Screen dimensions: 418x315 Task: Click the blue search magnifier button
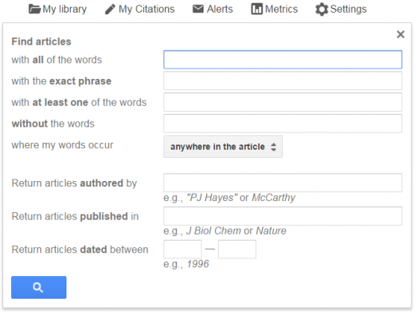(x=39, y=287)
